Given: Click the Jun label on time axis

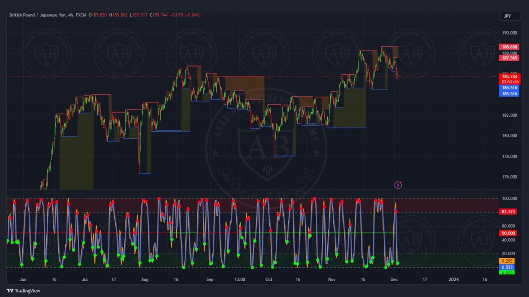Looking at the screenshot, I should tap(23, 279).
